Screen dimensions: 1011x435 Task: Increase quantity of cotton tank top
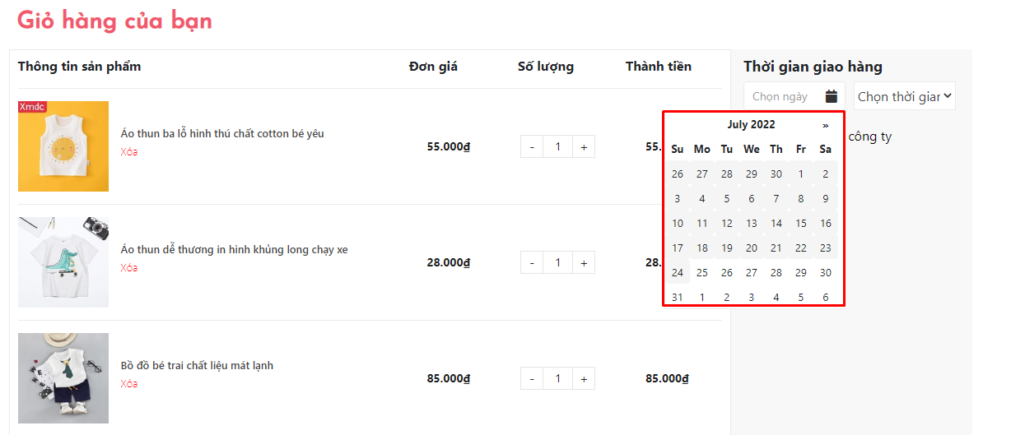(584, 147)
